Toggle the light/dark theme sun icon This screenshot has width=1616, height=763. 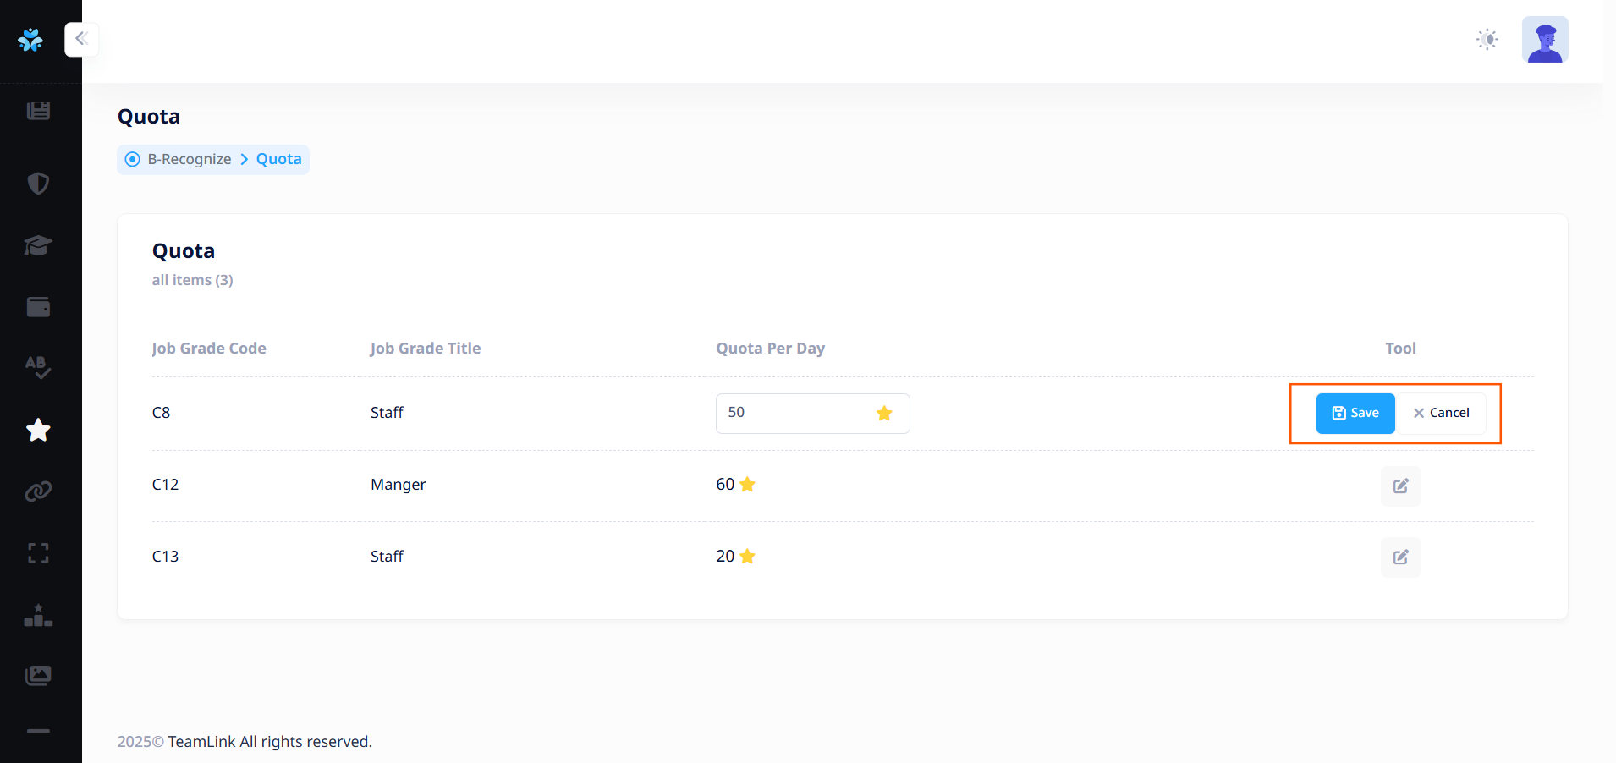click(x=1487, y=40)
